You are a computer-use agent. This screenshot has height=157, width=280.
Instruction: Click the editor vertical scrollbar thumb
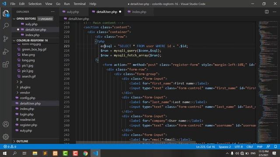click(x=279, y=99)
